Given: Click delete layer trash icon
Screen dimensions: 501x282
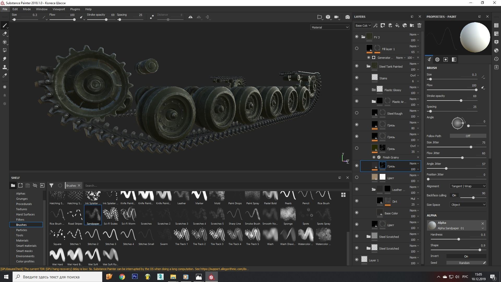Looking at the screenshot, I should [419, 25].
